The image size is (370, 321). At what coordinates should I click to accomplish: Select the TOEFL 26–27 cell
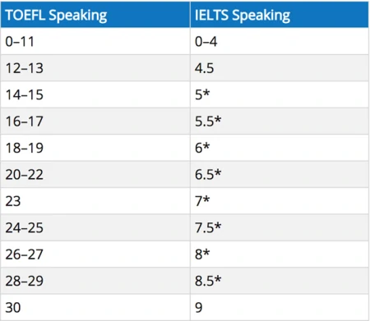(x=95, y=254)
